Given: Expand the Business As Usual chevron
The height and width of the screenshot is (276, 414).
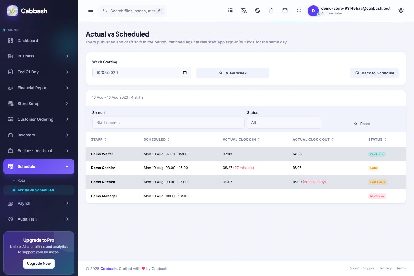Looking at the screenshot, I should click(67, 151).
